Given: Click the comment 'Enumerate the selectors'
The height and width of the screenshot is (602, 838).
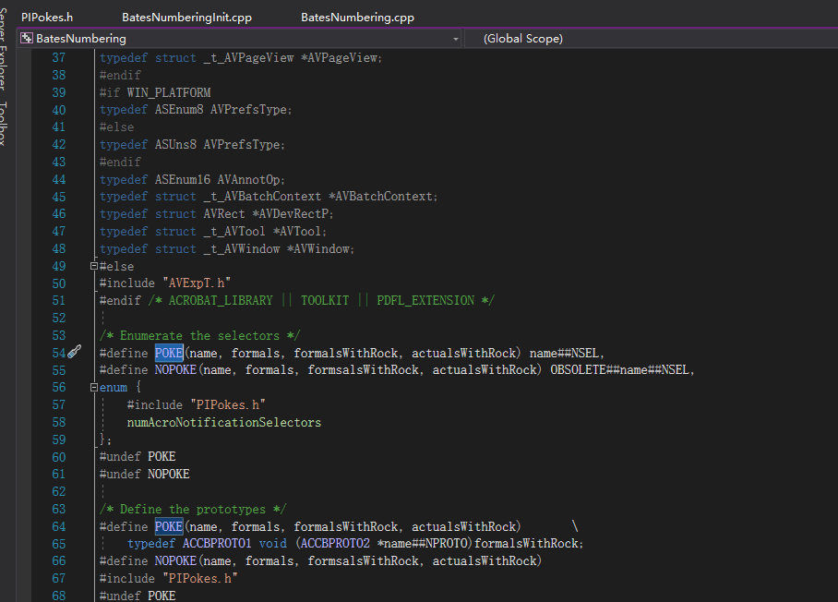Looking at the screenshot, I should click(x=199, y=336).
